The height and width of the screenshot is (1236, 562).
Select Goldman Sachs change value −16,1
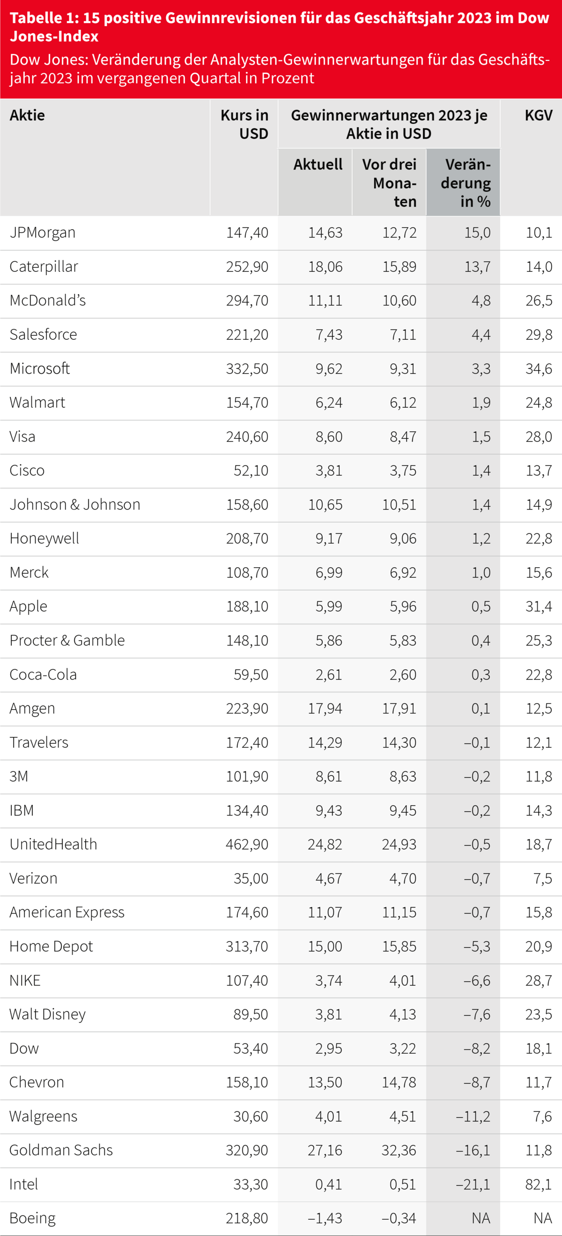[473, 1151]
